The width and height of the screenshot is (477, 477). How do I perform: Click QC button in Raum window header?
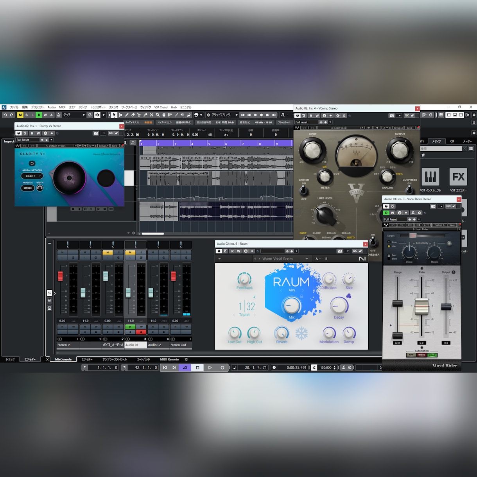point(355,251)
